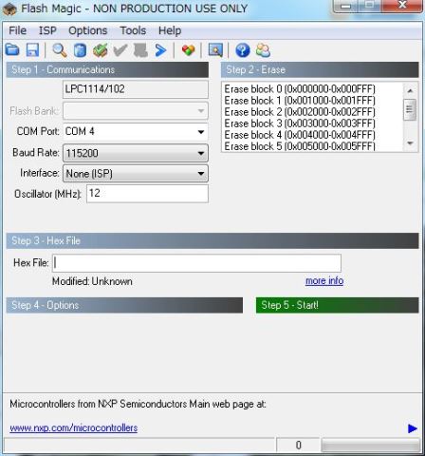The width and height of the screenshot is (425, 456).
Task: Click erase list scrollbar up arrow
Action: click(x=410, y=91)
